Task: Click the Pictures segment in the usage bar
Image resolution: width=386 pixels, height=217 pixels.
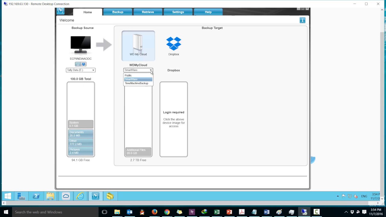Action: click(81, 151)
